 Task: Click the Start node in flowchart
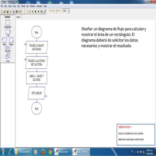pos(37,32)
